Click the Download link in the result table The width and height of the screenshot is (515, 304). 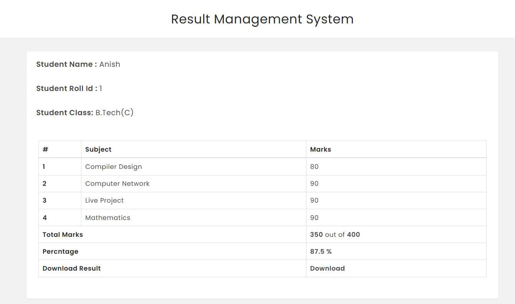pyautogui.click(x=327, y=268)
